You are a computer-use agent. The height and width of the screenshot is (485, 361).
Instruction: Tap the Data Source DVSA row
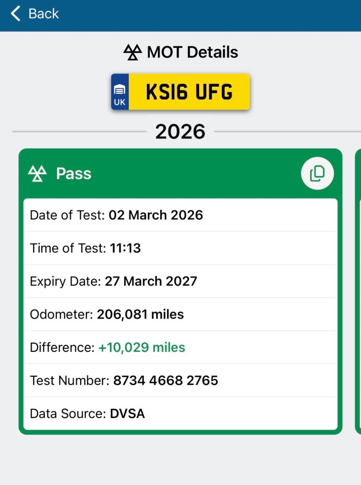180,414
